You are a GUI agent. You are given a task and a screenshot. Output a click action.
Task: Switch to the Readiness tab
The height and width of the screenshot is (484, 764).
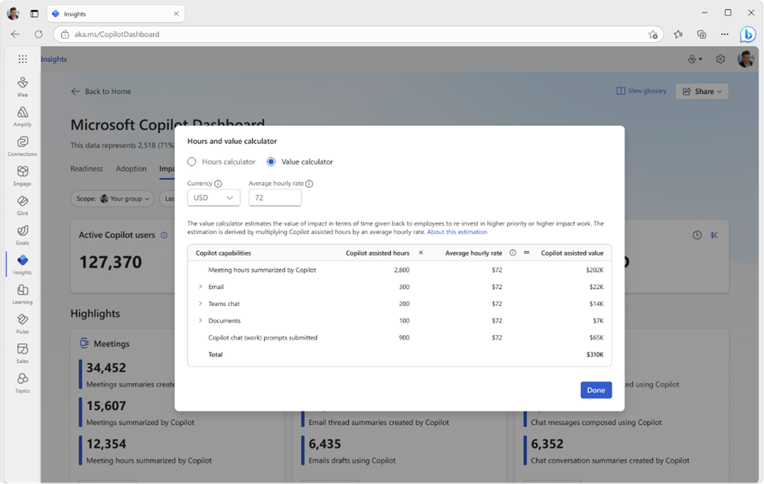tap(86, 168)
